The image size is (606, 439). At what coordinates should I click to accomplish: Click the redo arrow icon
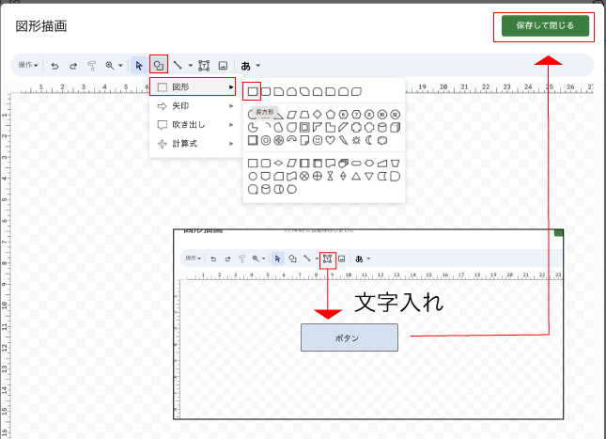(73, 66)
